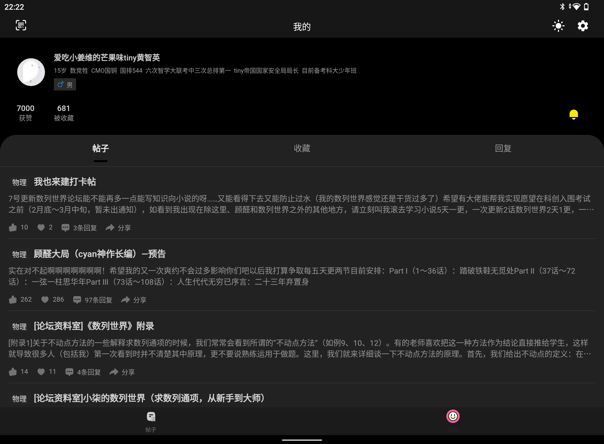Open settings with the gear icon
The image size is (604, 444).
[x=583, y=26]
